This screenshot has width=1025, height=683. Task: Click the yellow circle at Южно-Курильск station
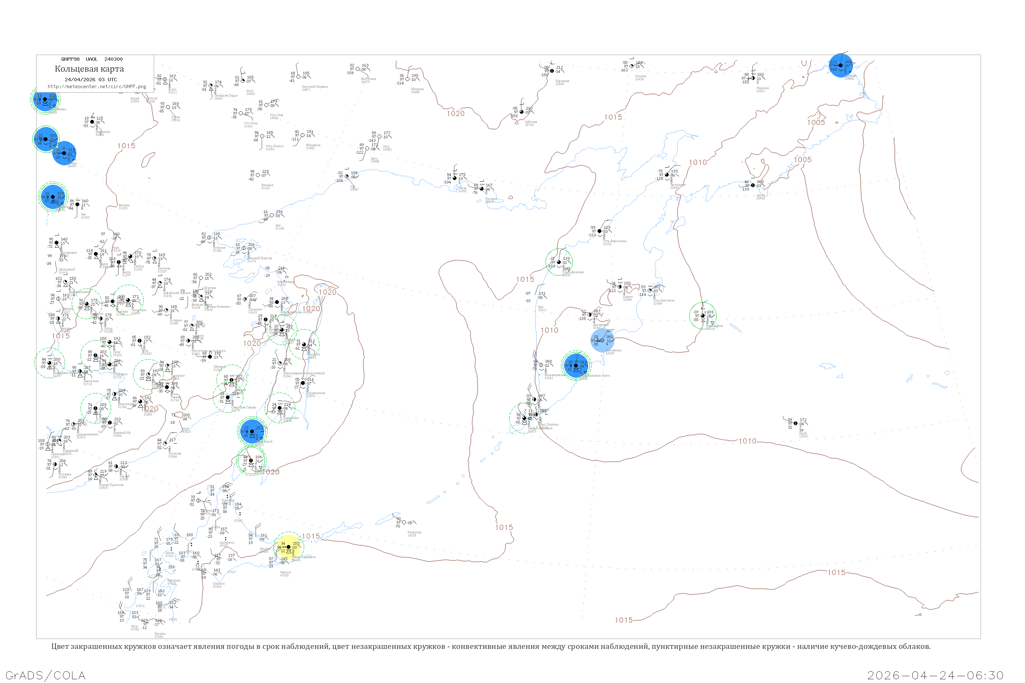pyautogui.click(x=288, y=547)
